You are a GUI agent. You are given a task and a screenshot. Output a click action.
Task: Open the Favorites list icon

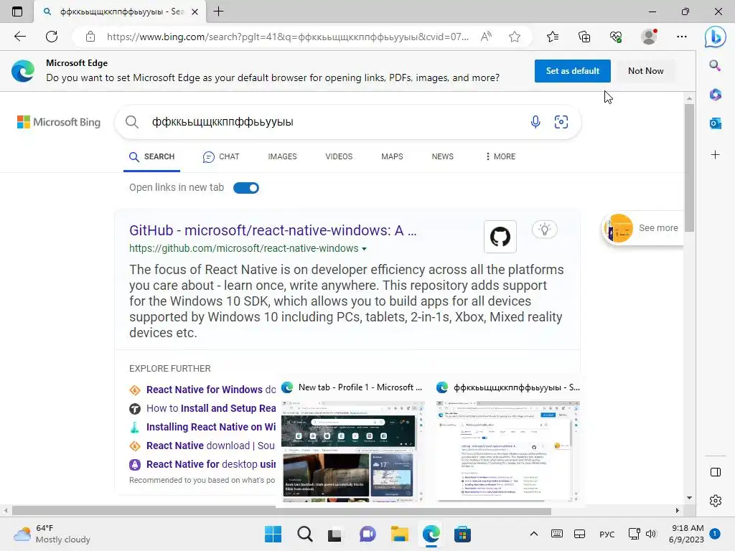click(x=553, y=37)
